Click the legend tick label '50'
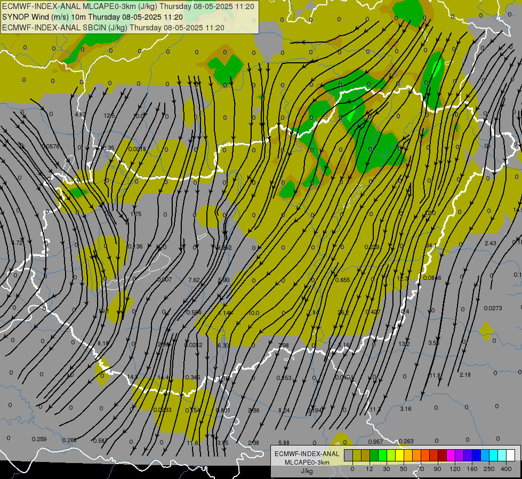The width and height of the screenshot is (522, 479). (x=404, y=469)
